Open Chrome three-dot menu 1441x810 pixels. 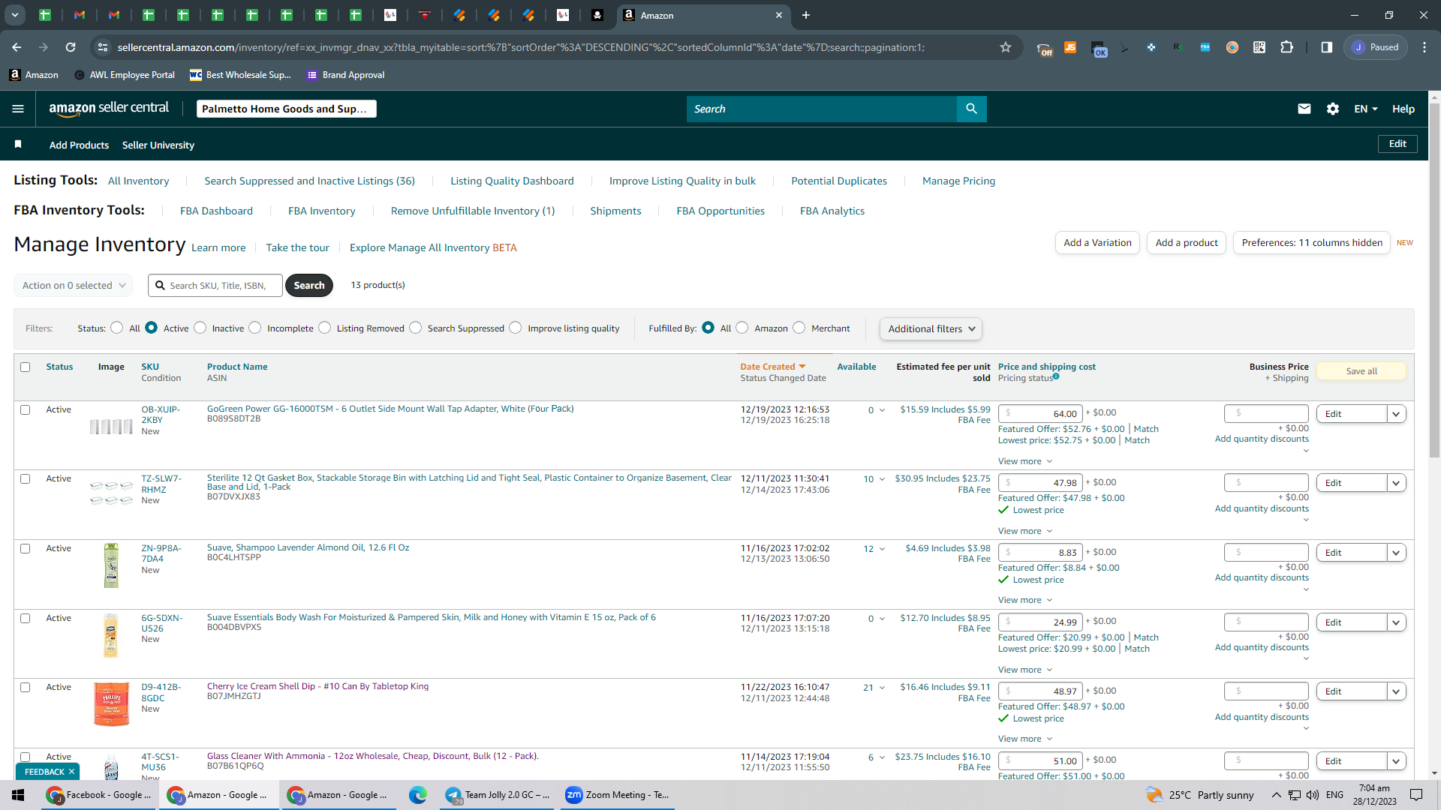[x=1424, y=47]
